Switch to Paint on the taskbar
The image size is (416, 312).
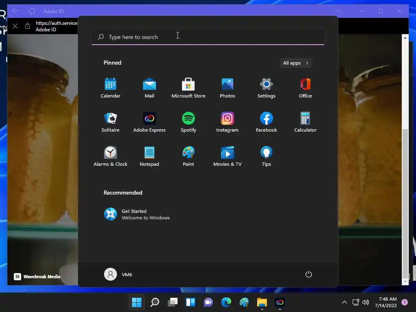coord(244,302)
